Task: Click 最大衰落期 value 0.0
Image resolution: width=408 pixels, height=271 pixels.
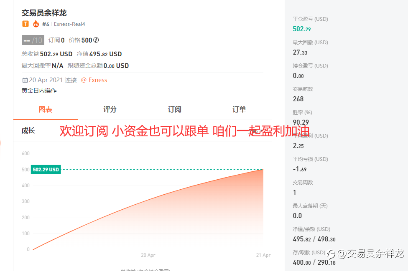Action: coord(297,216)
